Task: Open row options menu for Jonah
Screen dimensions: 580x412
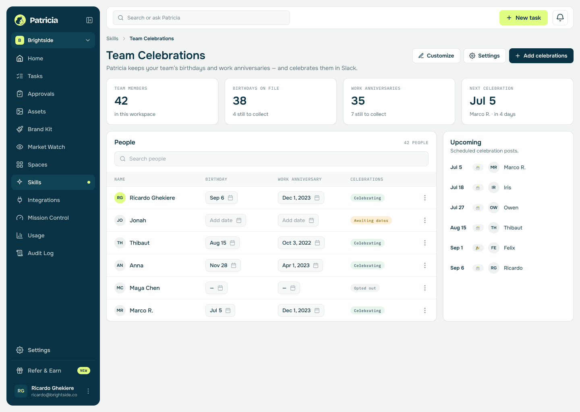Action: [425, 220]
